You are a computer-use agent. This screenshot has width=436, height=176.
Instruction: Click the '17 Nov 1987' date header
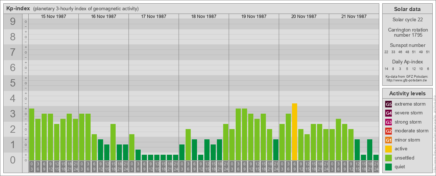tap(154, 16)
